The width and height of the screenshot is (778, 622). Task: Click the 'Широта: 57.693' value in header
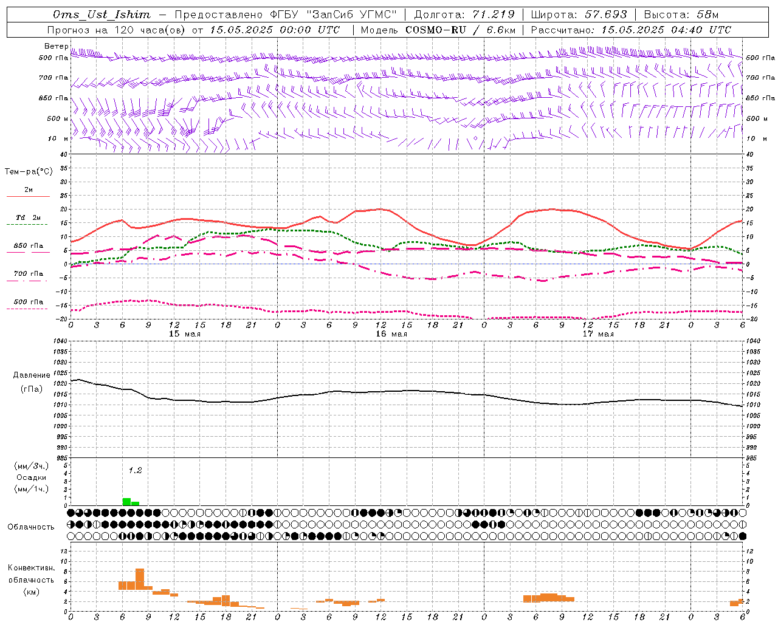click(x=579, y=15)
